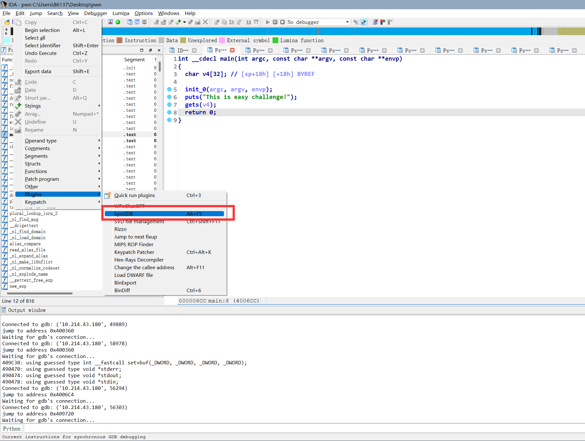Image resolution: width=585 pixels, height=441 pixels.
Task: Click the Functions list horizontal scrollbar
Action: tap(40, 293)
